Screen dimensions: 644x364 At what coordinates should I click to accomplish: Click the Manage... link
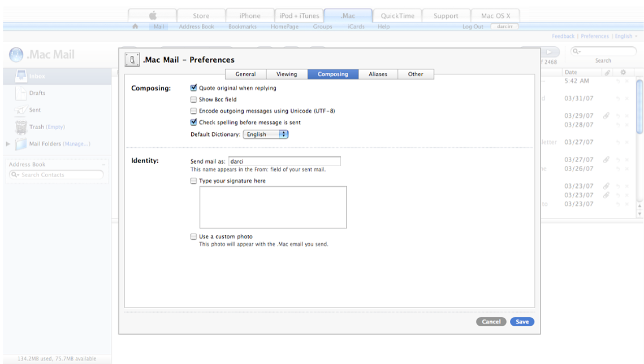coord(76,144)
